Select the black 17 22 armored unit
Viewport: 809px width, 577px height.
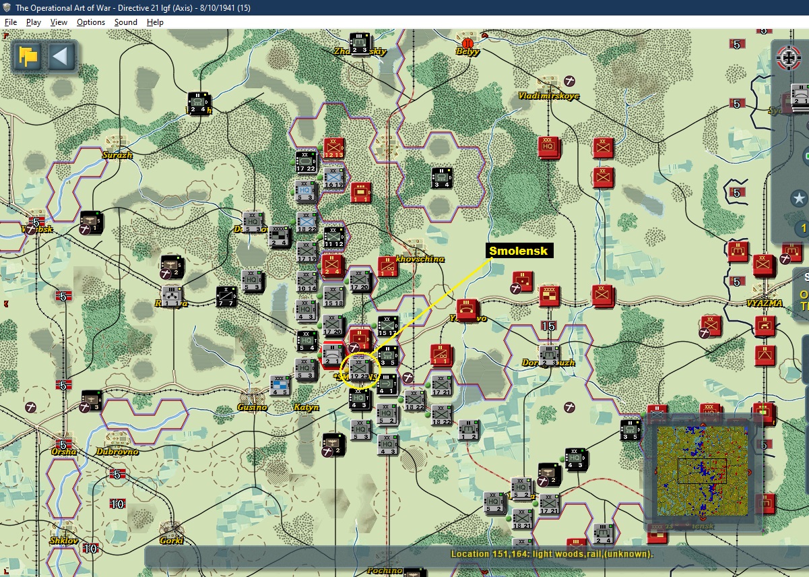click(306, 162)
